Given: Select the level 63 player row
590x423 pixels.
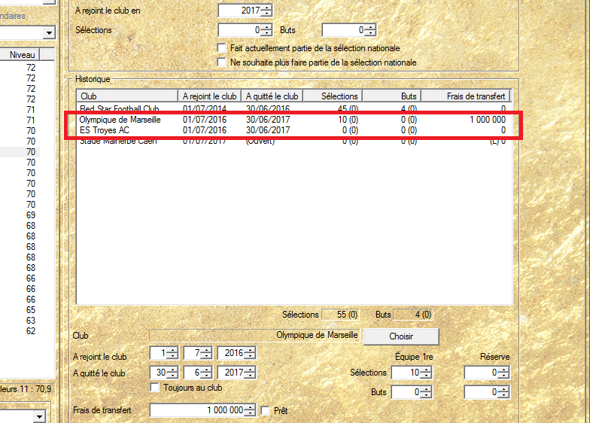Looking at the screenshot, I should [x=20, y=321].
